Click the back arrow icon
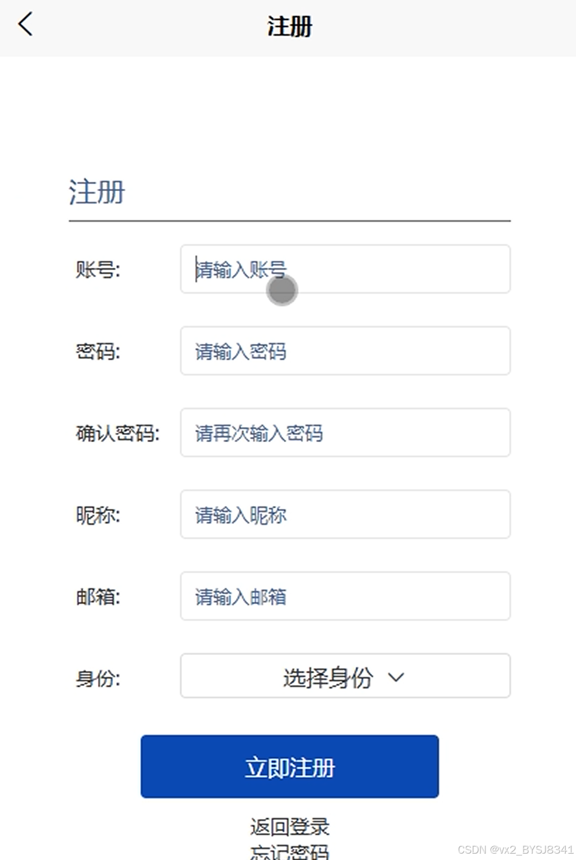 coord(25,25)
